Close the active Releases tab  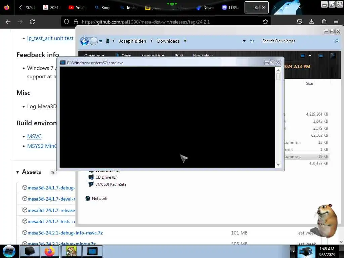pos(263,7)
